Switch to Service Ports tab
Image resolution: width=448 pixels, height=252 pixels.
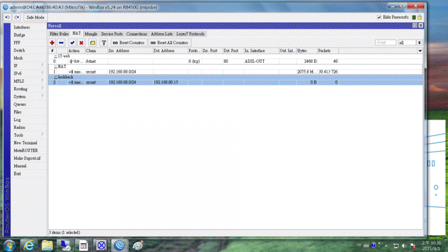(x=112, y=34)
